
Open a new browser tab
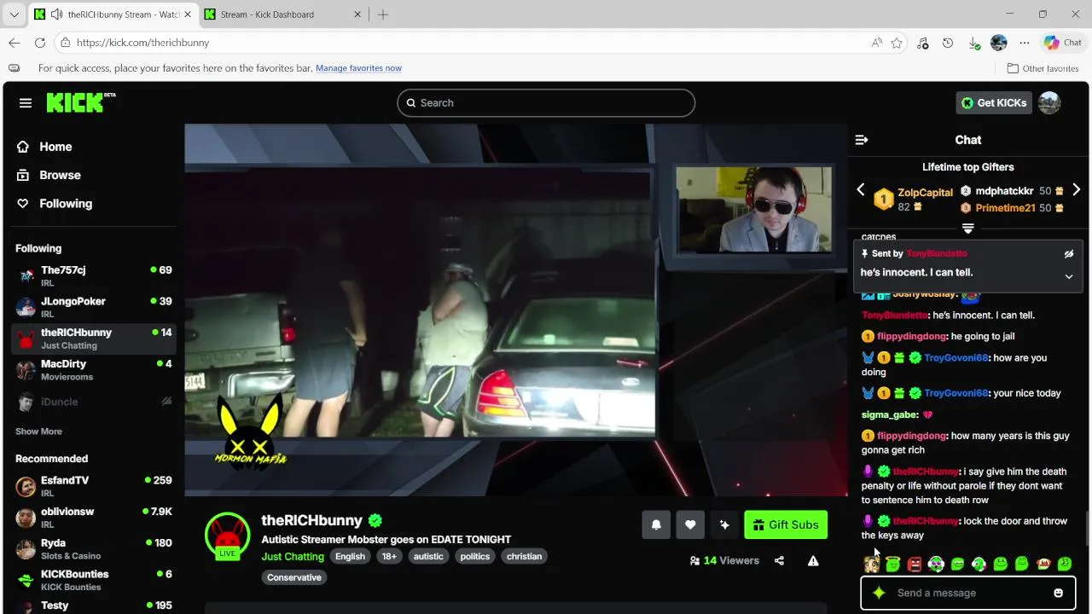coord(383,14)
